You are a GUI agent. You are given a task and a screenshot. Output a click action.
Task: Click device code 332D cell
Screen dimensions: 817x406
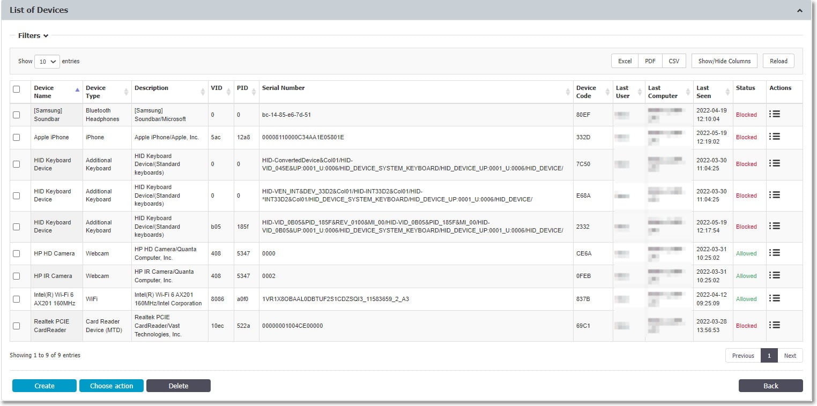coord(593,137)
